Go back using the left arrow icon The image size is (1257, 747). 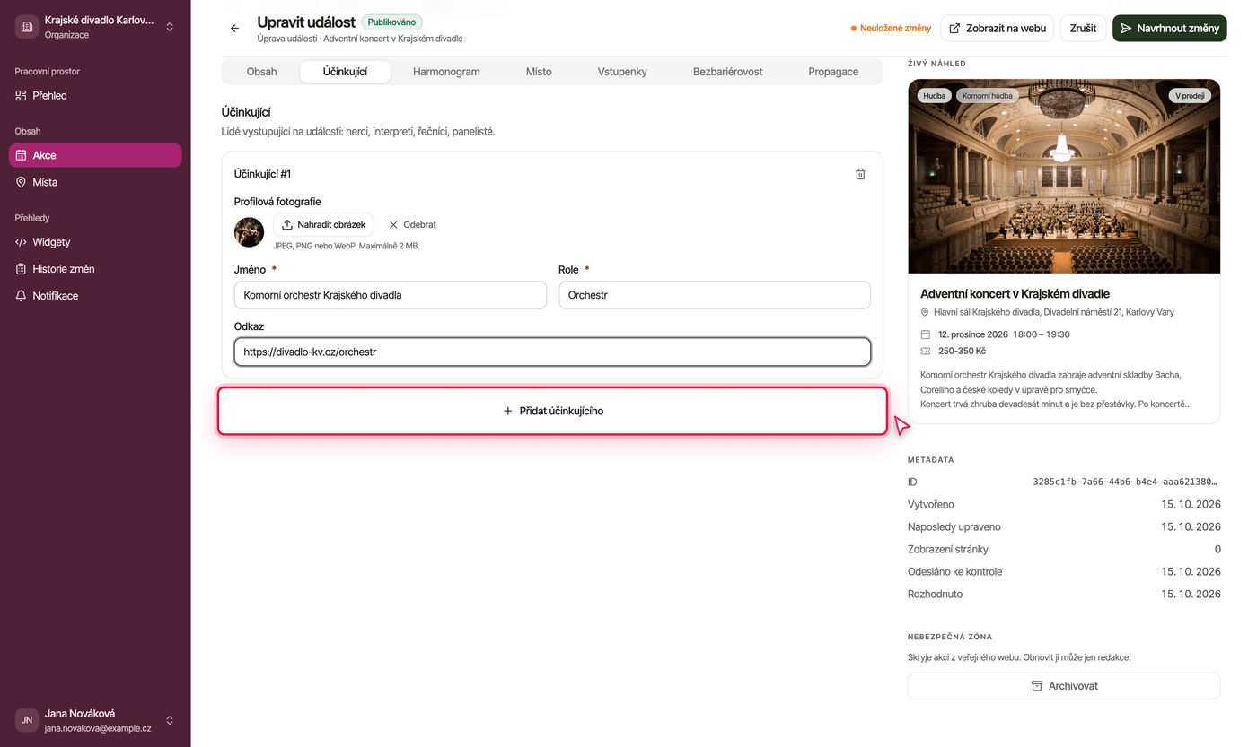click(x=235, y=29)
